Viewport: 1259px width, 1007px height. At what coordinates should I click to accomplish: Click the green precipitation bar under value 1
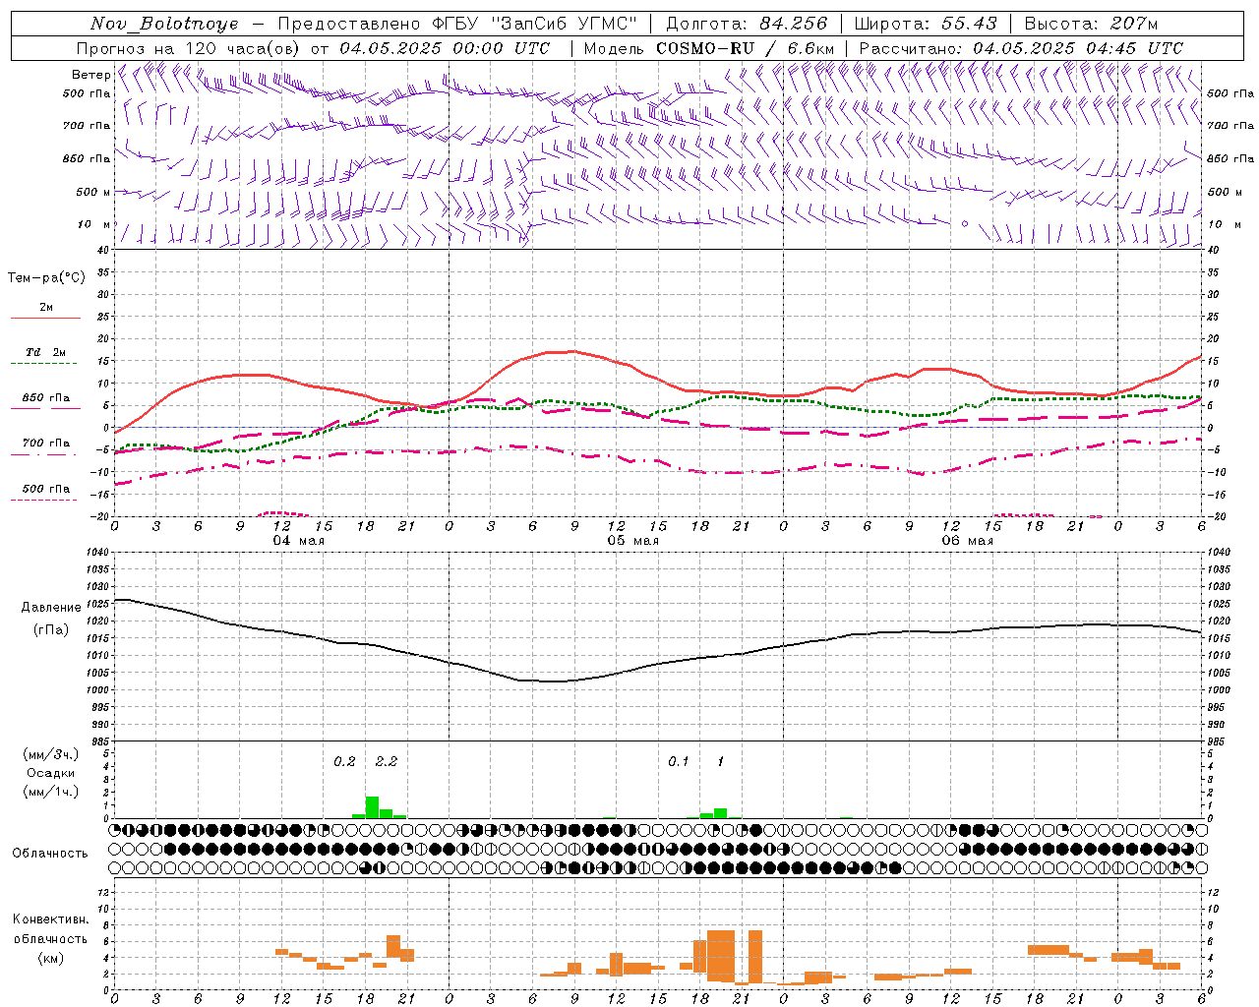click(720, 813)
